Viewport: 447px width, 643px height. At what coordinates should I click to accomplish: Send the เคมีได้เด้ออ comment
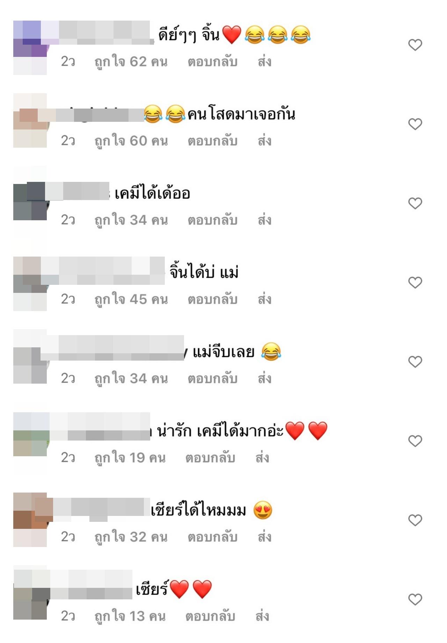click(264, 220)
